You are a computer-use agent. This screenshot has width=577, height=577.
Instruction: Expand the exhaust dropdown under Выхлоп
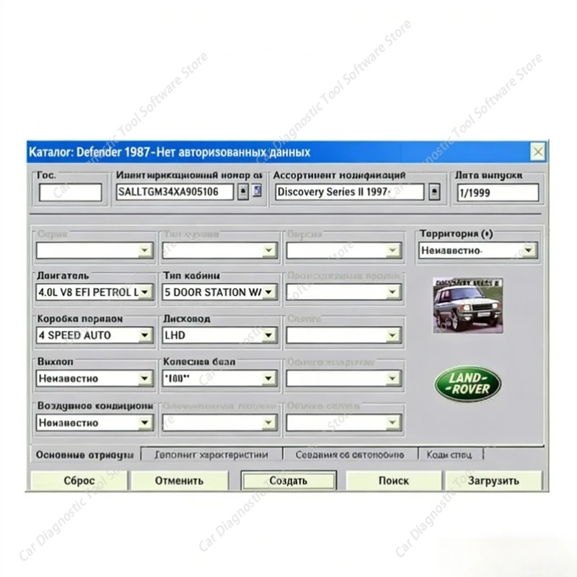(x=145, y=378)
